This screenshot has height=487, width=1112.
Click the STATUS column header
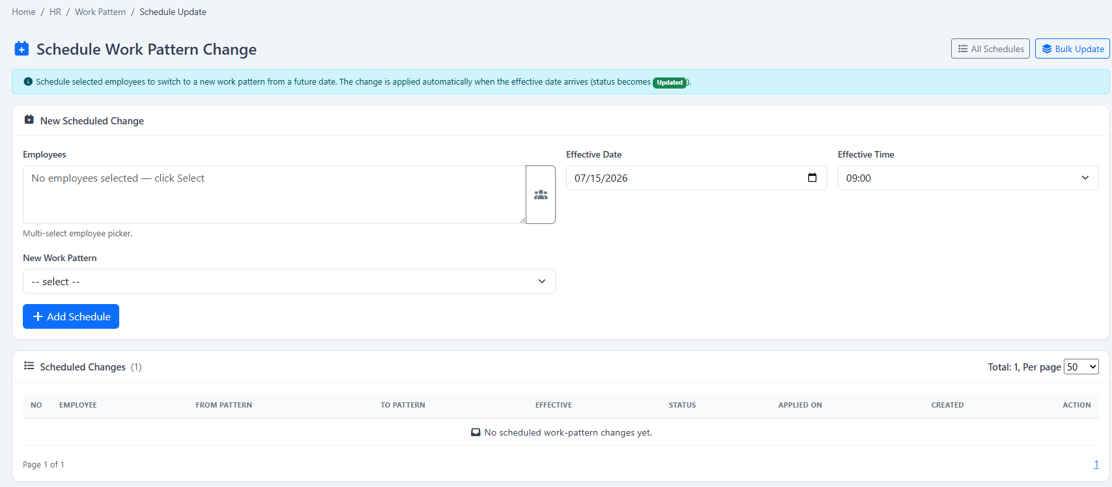click(682, 405)
